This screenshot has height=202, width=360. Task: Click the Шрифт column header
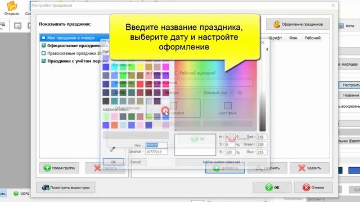(x=275, y=38)
